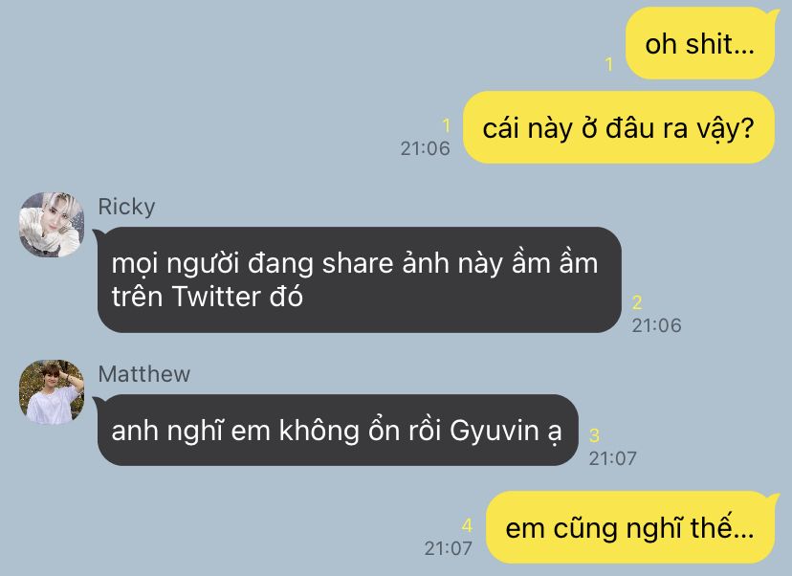Screen dimensions: 792x576
Task: Select the 'oh shit...' message bubble
Action: (700, 43)
